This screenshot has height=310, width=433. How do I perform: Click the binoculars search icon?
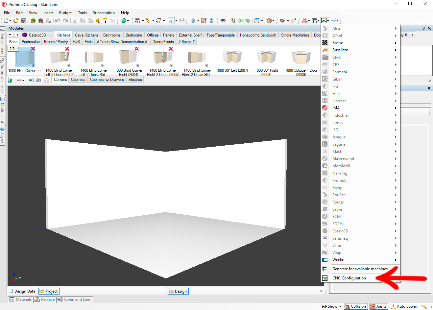click(x=38, y=80)
